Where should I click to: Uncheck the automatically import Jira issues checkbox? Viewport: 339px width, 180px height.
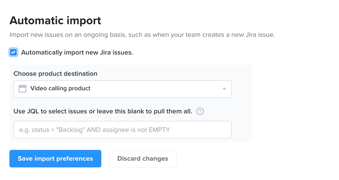click(13, 52)
